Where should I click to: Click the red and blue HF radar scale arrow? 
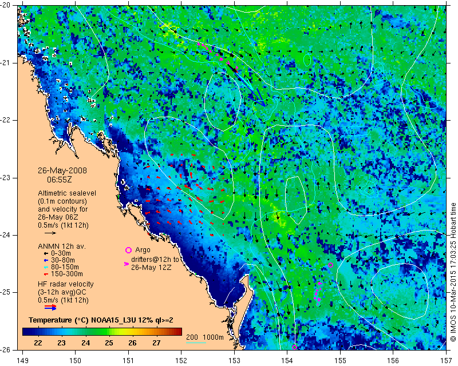[x=50, y=307]
